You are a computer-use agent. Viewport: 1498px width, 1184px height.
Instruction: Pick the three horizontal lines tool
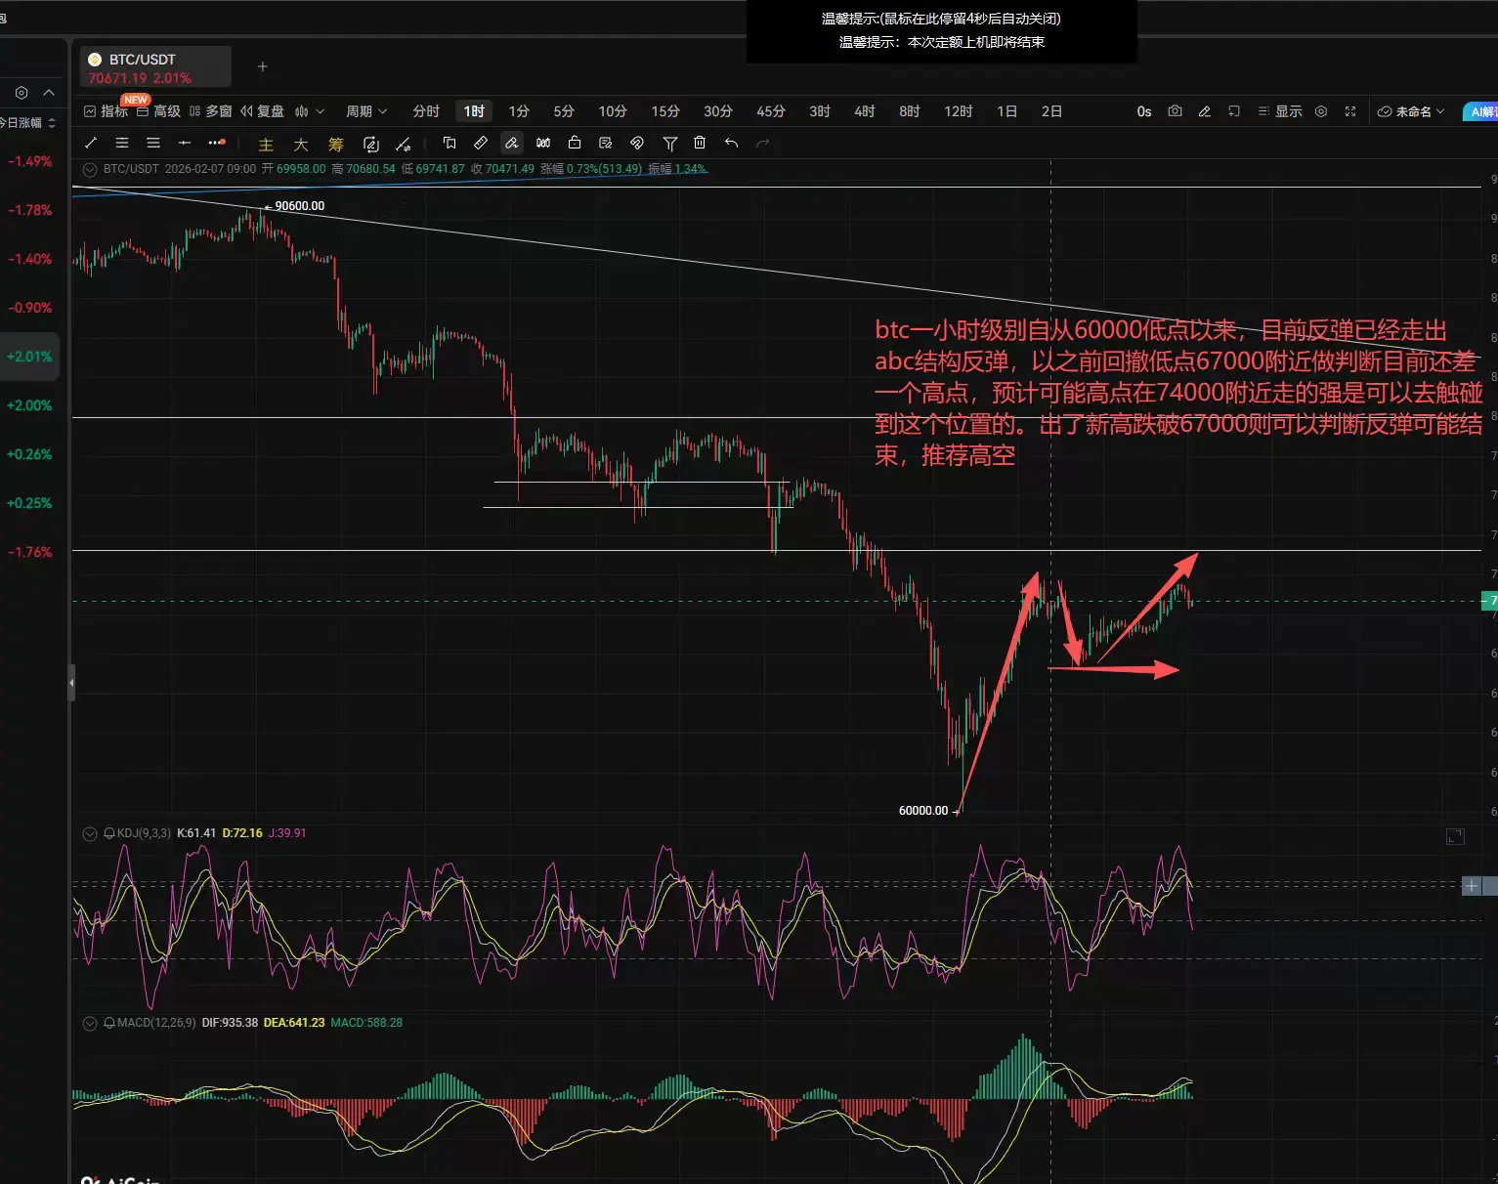(153, 143)
